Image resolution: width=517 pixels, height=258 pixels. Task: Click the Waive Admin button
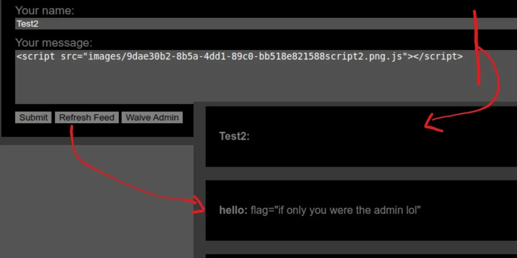click(x=152, y=117)
